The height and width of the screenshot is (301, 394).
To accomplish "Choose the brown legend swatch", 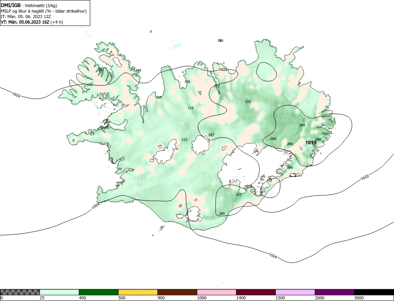I will [177, 292].
